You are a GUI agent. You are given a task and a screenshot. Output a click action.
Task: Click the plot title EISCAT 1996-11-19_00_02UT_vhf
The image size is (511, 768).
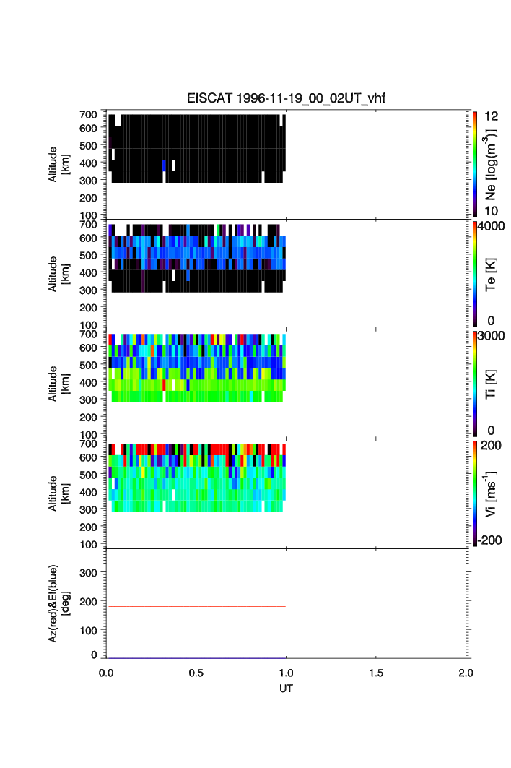(286, 99)
